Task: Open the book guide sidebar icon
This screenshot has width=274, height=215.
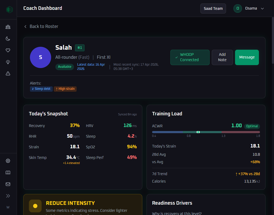Action: tap(8, 172)
